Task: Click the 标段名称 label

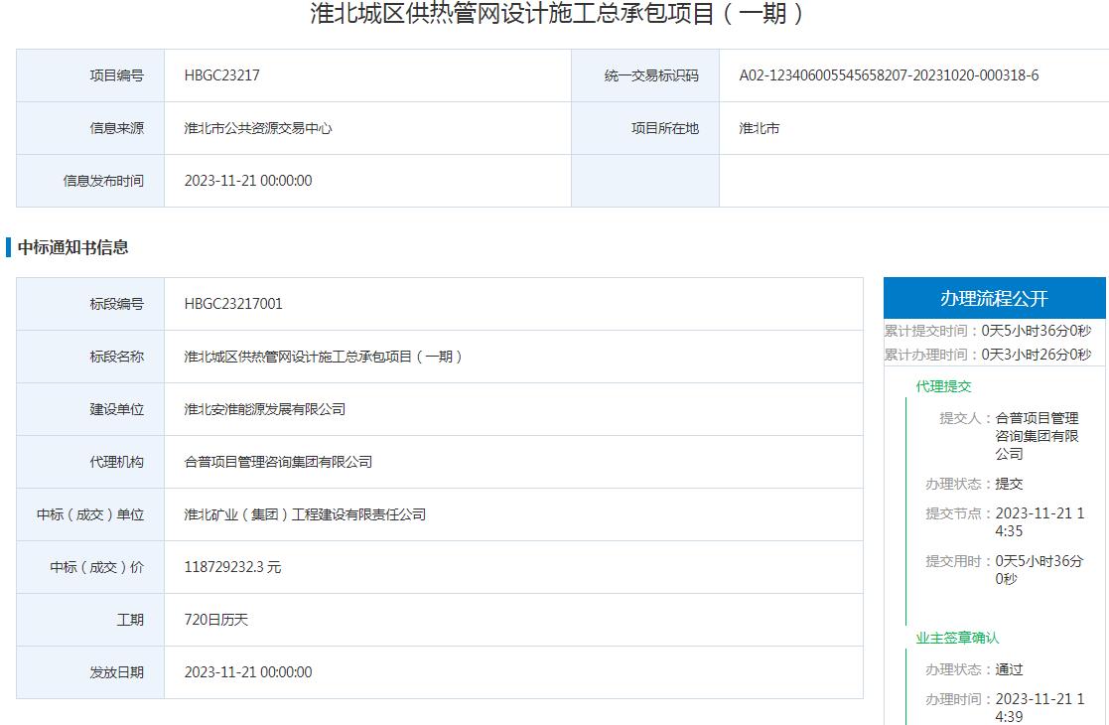Action: 116,357
